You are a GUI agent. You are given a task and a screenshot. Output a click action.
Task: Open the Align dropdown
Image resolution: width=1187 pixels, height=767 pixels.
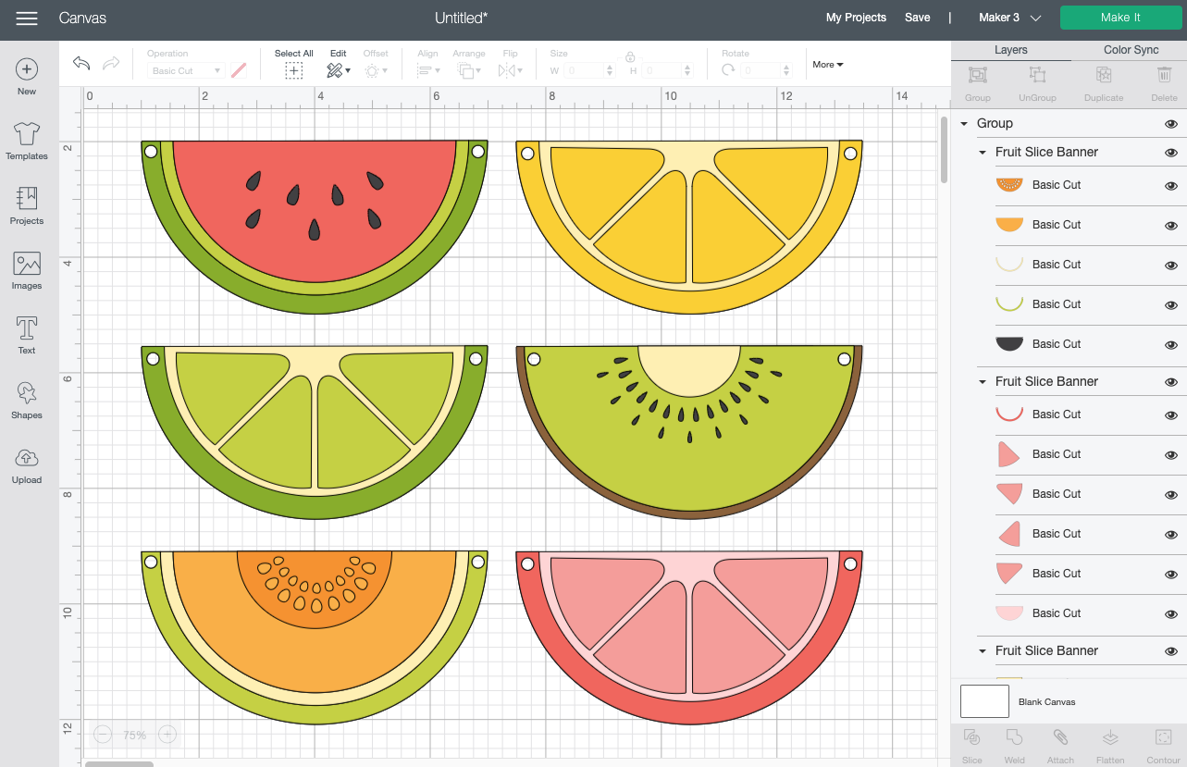(427, 70)
